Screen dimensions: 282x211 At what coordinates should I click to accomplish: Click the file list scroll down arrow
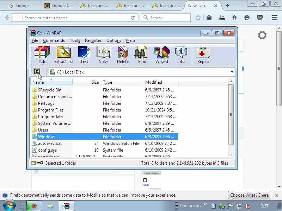[x=231, y=154]
